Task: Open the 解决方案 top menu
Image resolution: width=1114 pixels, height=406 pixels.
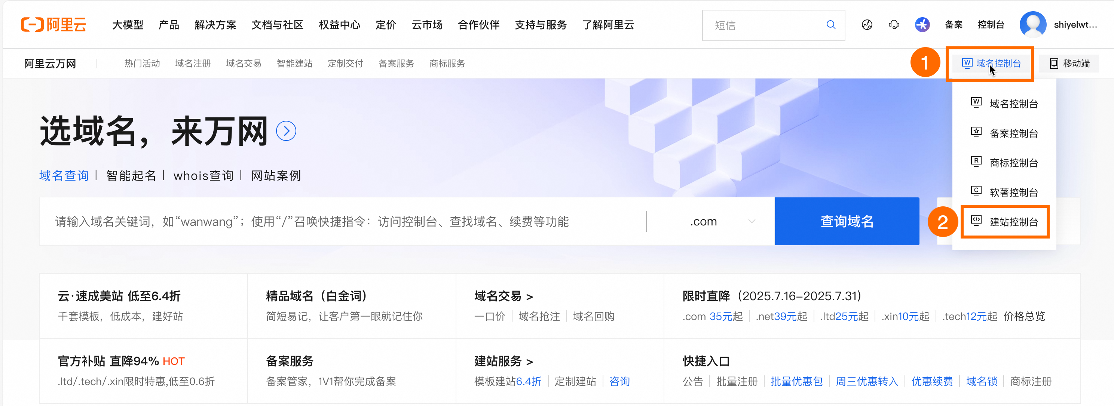Action: [x=215, y=25]
